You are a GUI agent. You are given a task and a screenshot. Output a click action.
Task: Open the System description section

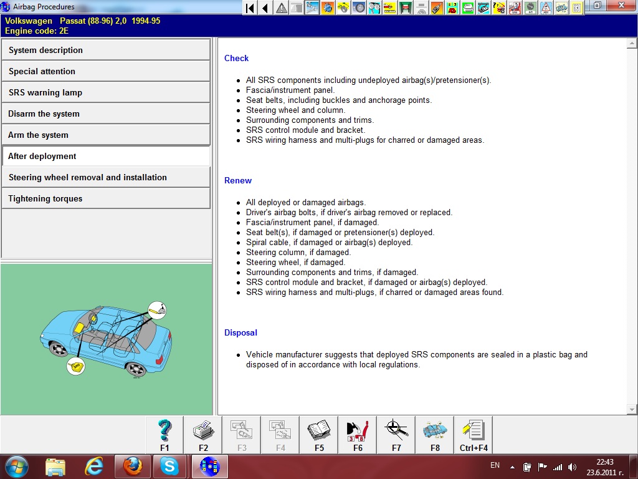click(x=106, y=50)
